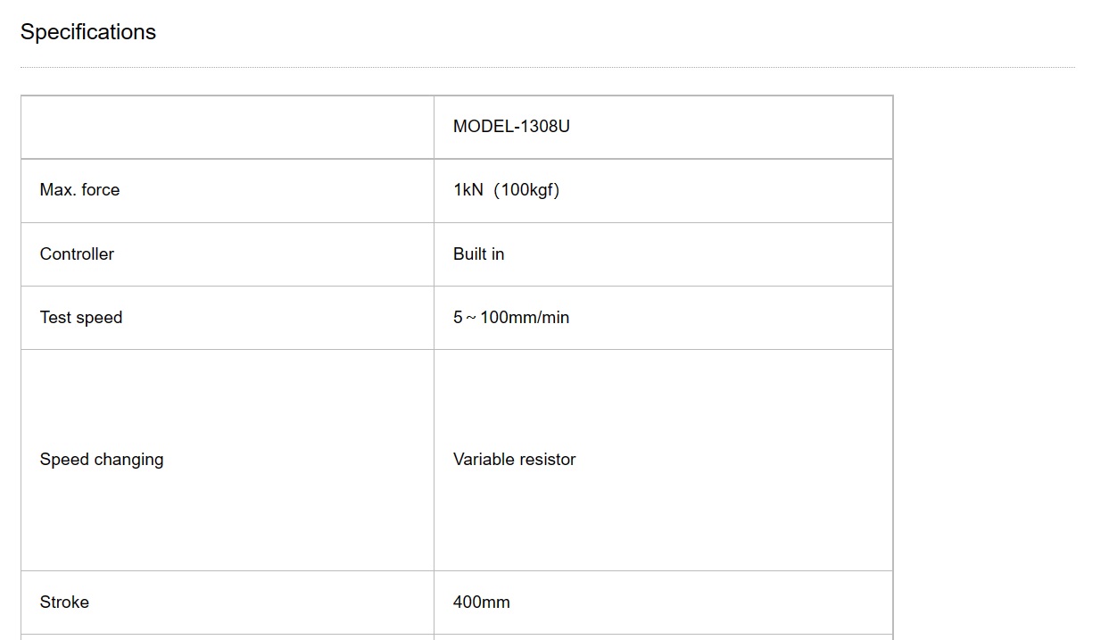Click the Controller row label
Image resolution: width=1109 pixels, height=640 pixels.
click(77, 254)
